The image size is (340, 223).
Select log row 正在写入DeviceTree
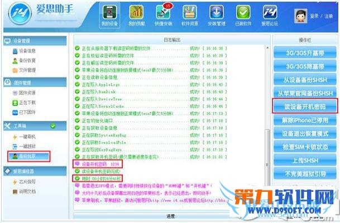pos(151,99)
